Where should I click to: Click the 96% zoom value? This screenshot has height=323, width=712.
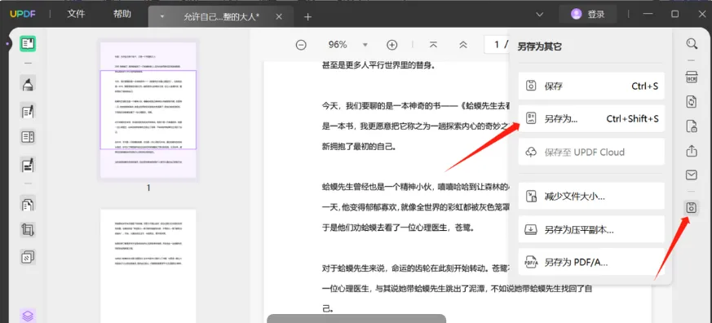[x=338, y=45]
